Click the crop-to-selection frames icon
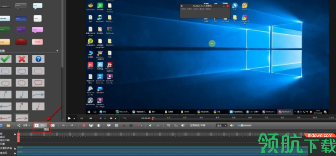The height and width of the screenshot is (156, 336). 91,126
